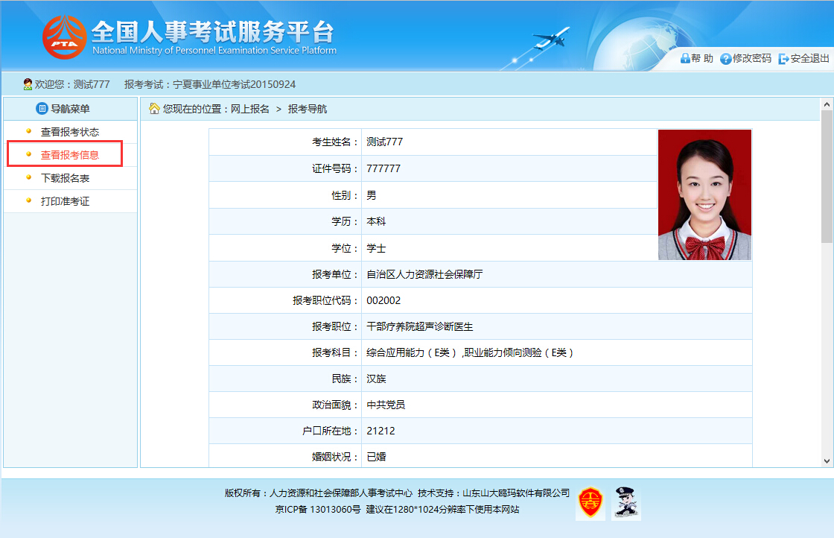Viewport: 834px width, 538px height.
Task: Click the 导航菜单 header icon
Action: pyautogui.click(x=42, y=109)
